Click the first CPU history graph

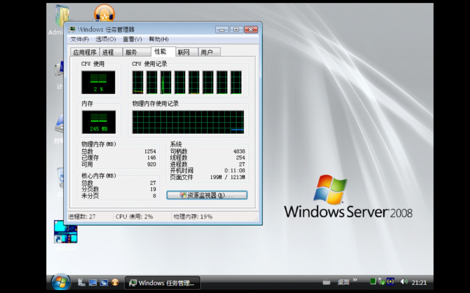[138, 82]
